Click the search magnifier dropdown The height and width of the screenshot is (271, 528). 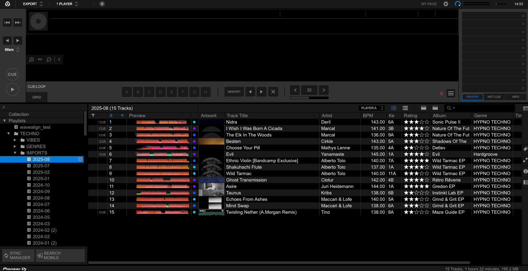[x=451, y=108]
